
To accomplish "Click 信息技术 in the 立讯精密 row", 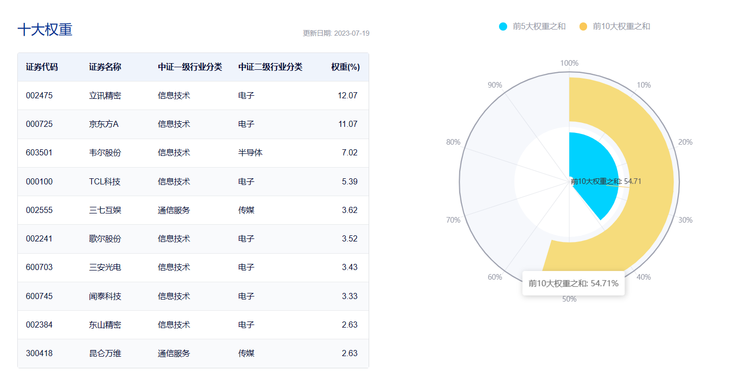I will tap(174, 96).
